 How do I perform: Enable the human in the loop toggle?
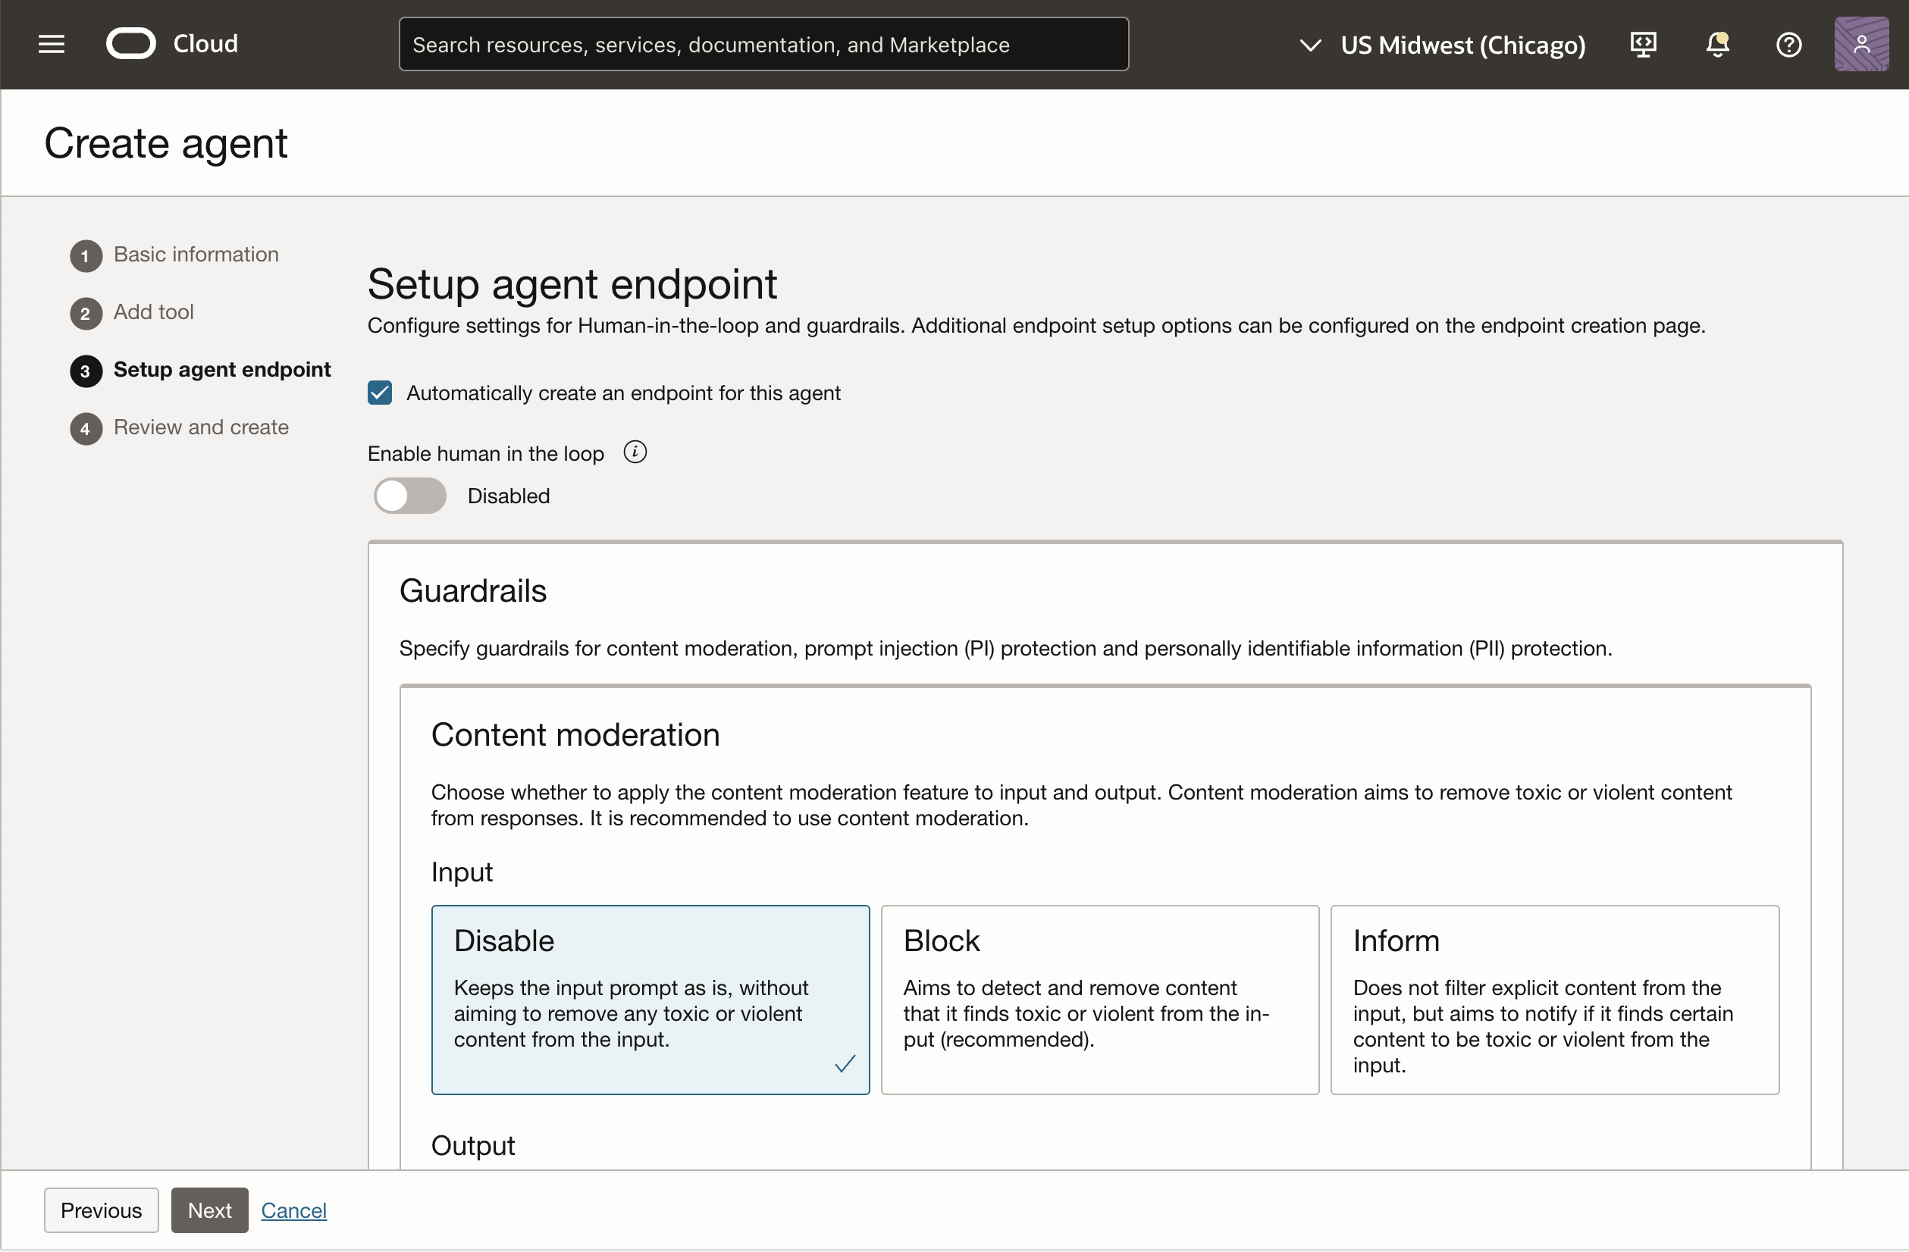[410, 496]
